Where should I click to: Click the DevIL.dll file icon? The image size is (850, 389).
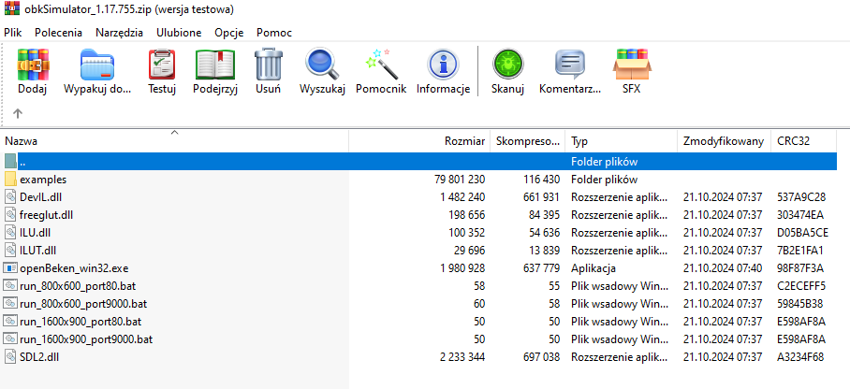pyautogui.click(x=10, y=196)
